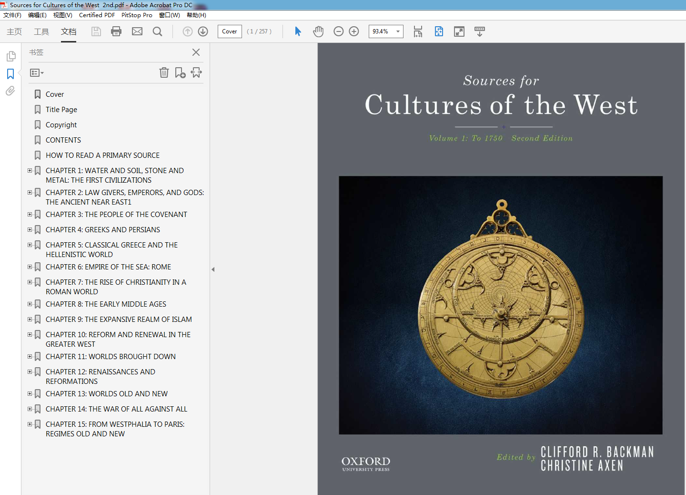Viewport: 686px width, 495px height.
Task: Print the document with printer icon
Action: (x=116, y=31)
